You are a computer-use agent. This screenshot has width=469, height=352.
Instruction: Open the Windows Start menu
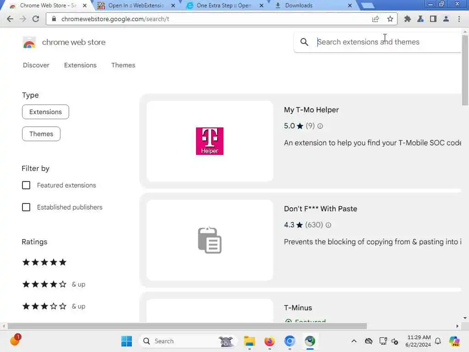(x=126, y=341)
